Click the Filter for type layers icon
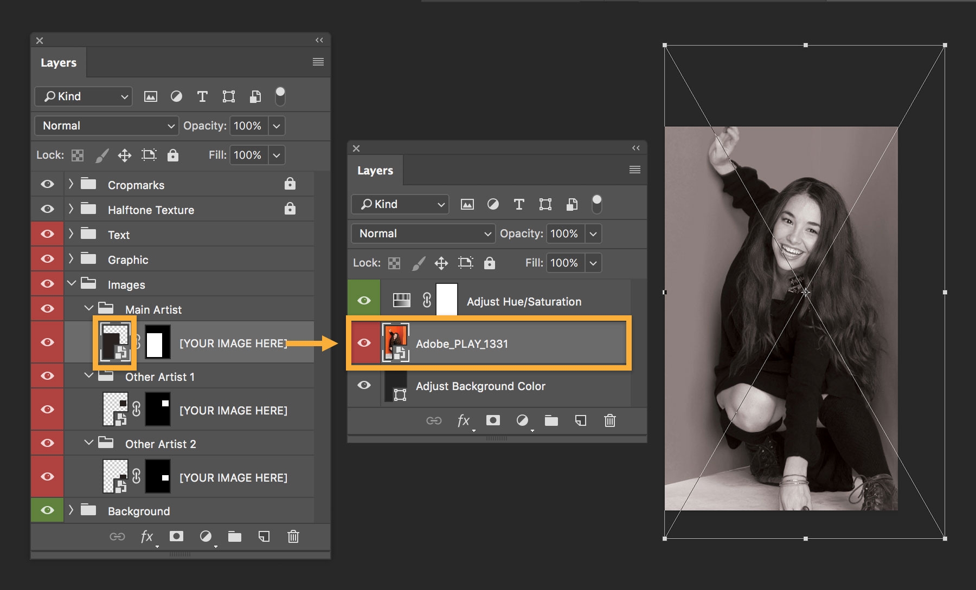The width and height of the screenshot is (976, 590). tap(202, 96)
